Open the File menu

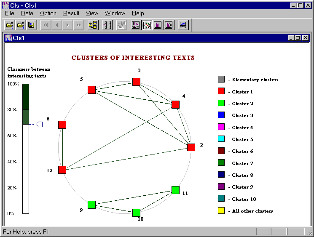pos(9,13)
